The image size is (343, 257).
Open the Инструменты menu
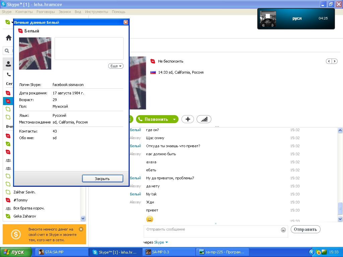[96, 12]
